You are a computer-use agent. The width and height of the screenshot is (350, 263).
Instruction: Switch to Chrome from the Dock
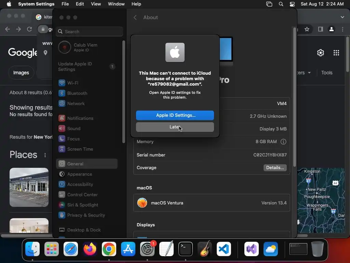(x=109, y=249)
